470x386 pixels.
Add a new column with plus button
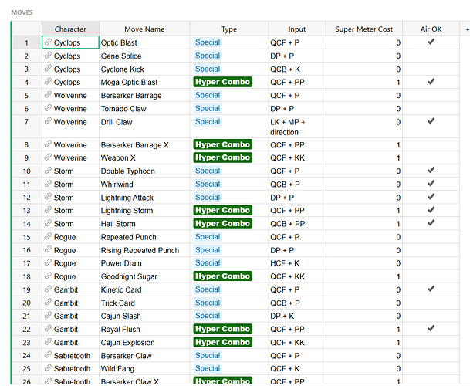(x=467, y=29)
